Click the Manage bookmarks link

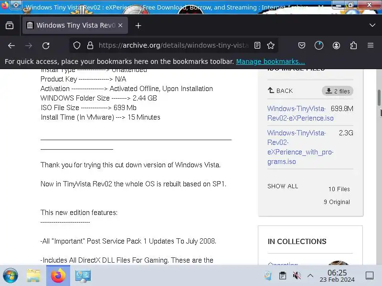[x=270, y=61]
